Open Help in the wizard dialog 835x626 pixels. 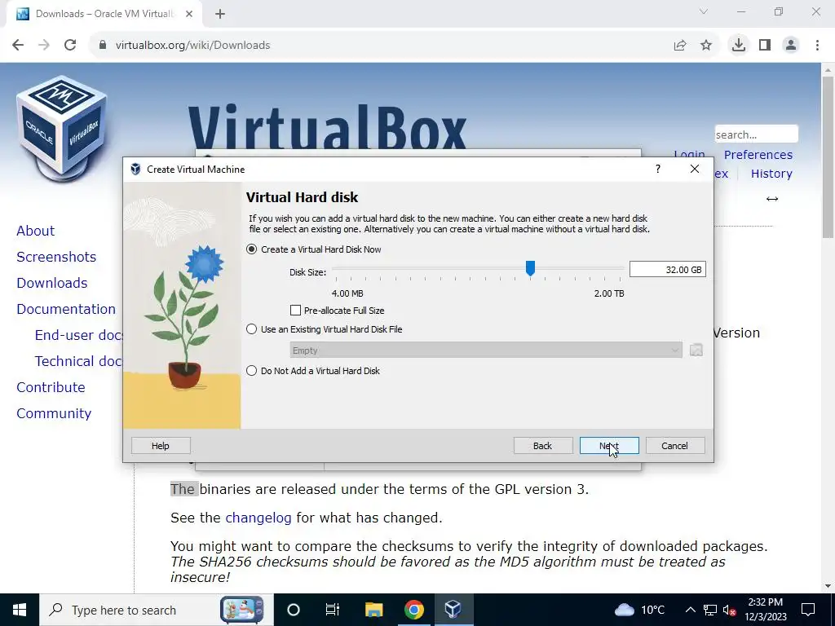(x=161, y=446)
